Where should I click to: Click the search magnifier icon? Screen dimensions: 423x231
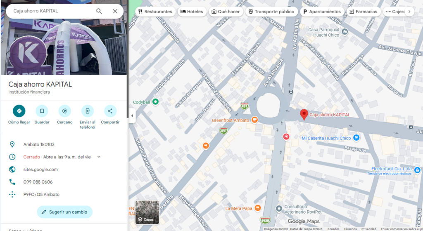point(99,11)
